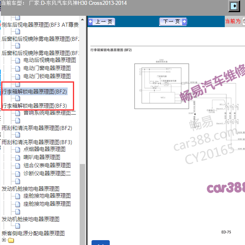This screenshot has width=245, height=245.
Task: Click the ED-75 page label
Action: (226, 232)
